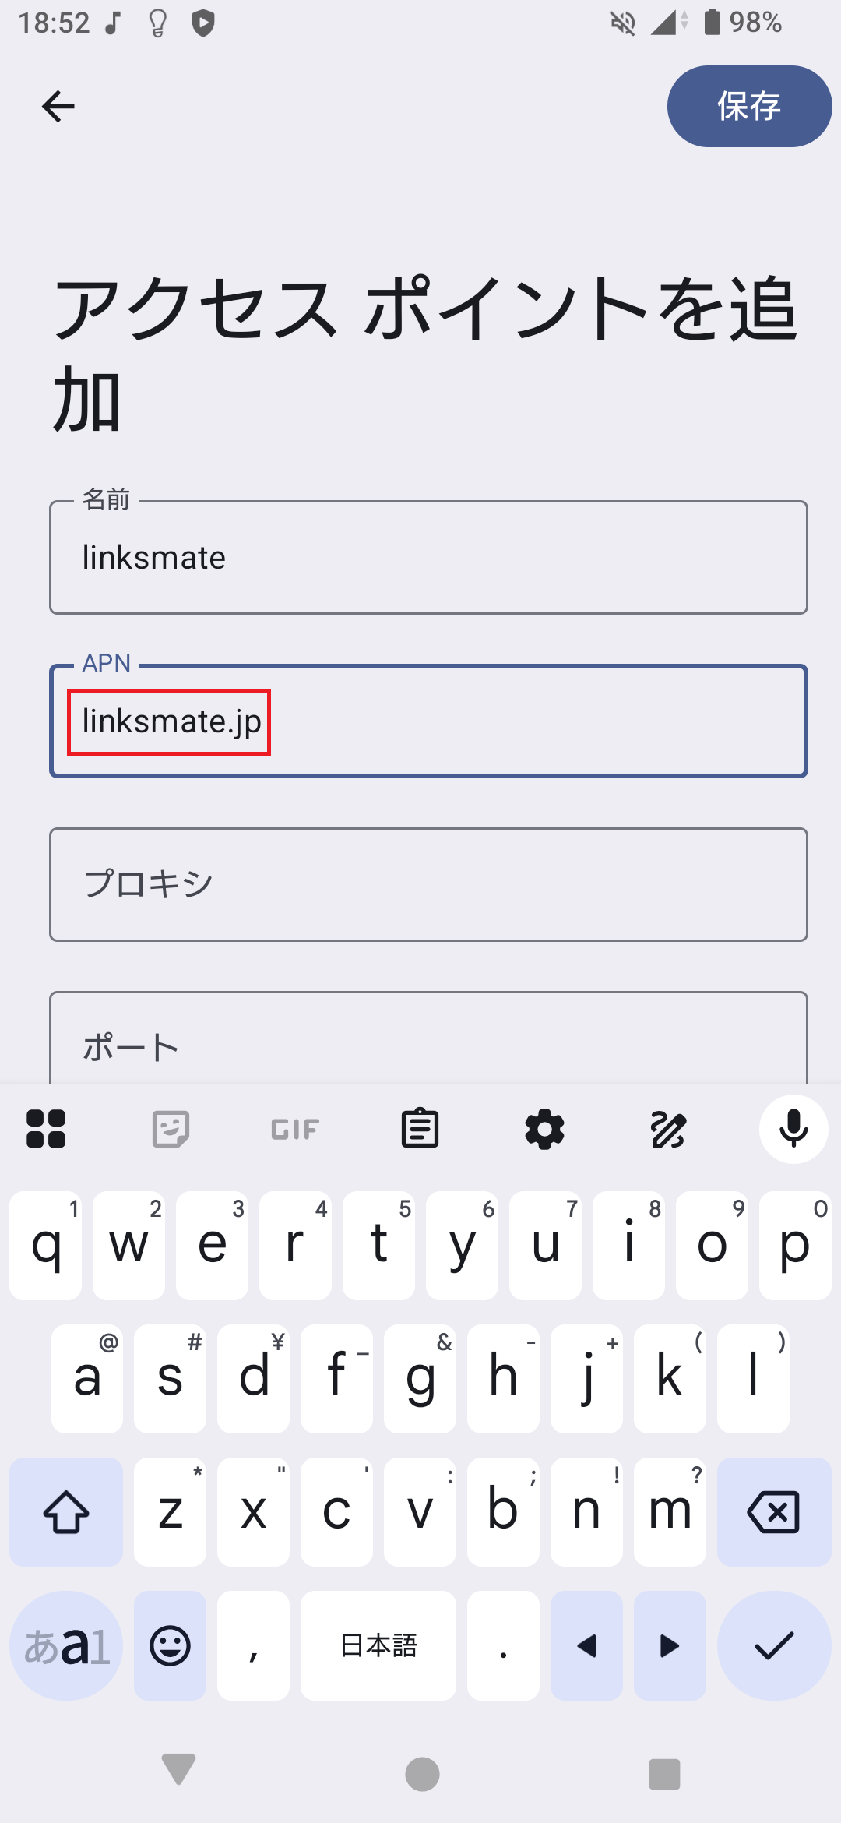The width and height of the screenshot is (841, 1823).
Task: Go back with the arrow at top left
Action: pos(58,107)
